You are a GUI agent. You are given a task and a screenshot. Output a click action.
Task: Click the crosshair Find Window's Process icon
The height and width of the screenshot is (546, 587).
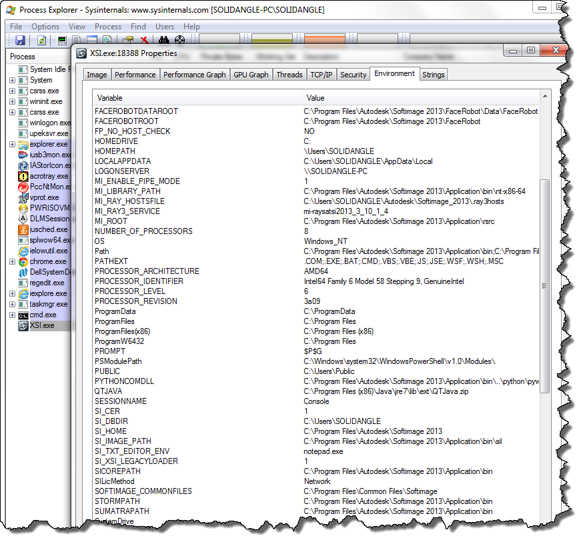tap(179, 41)
